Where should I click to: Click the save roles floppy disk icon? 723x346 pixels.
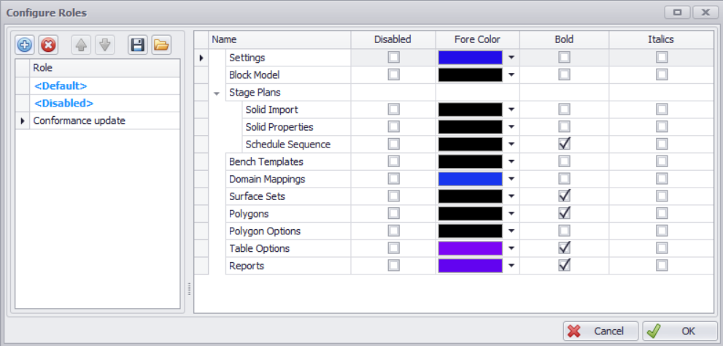tap(137, 45)
